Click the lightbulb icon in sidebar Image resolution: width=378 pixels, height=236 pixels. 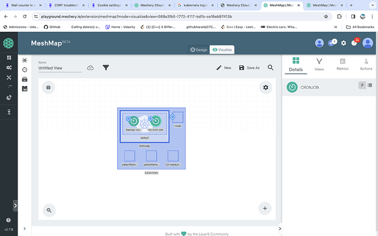click(9, 112)
